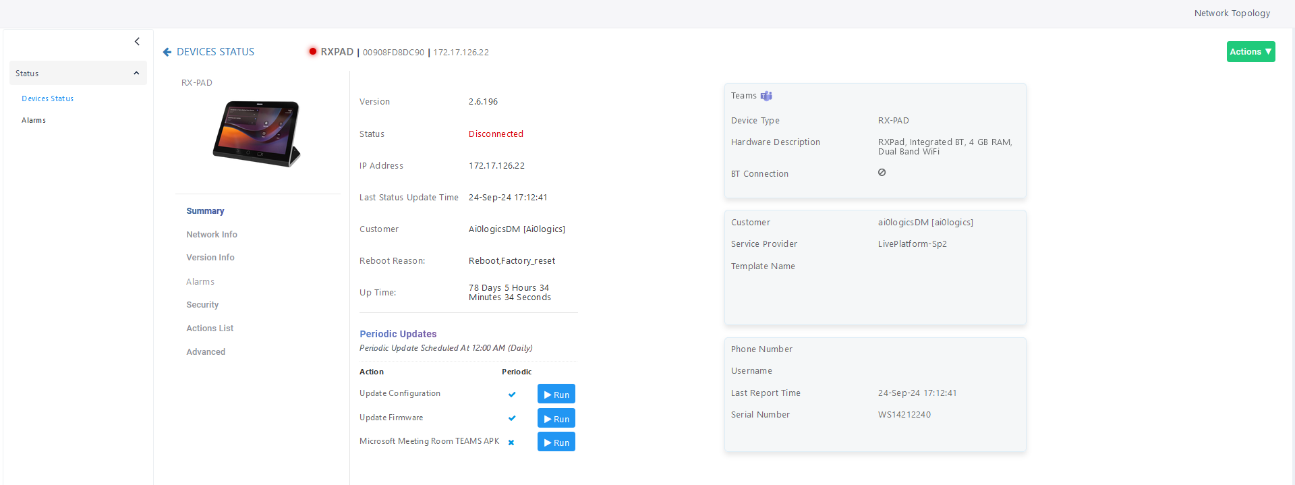The height and width of the screenshot is (485, 1295).
Task: Click the RX-PAD device image
Action: click(x=257, y=134)
